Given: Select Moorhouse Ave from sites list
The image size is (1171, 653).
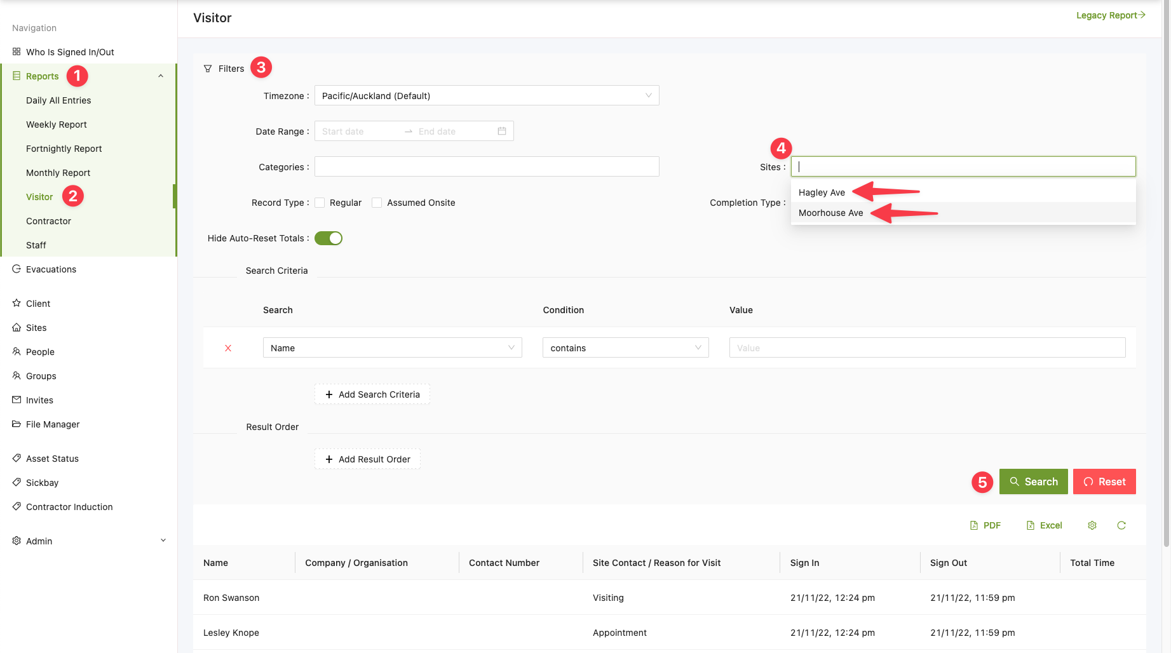Looking at the screenshot, I should coord(830,213).
